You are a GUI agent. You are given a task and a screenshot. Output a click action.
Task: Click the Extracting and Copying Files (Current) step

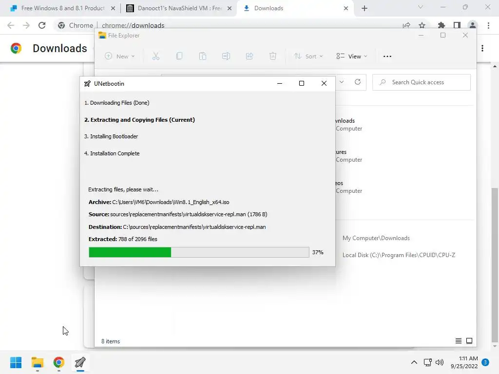tap(139, 120)
